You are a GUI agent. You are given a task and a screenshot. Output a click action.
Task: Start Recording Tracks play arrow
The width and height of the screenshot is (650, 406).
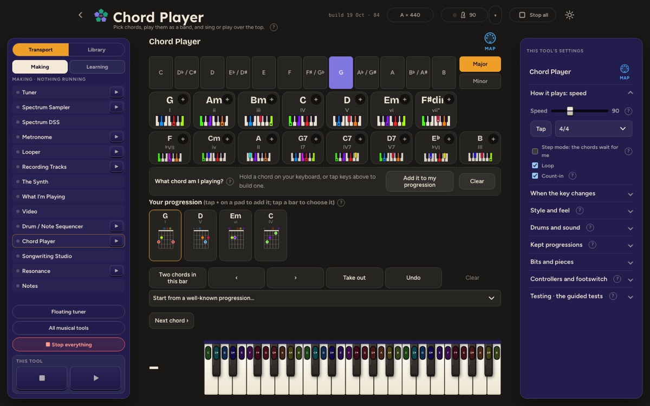tap(116, 167)
